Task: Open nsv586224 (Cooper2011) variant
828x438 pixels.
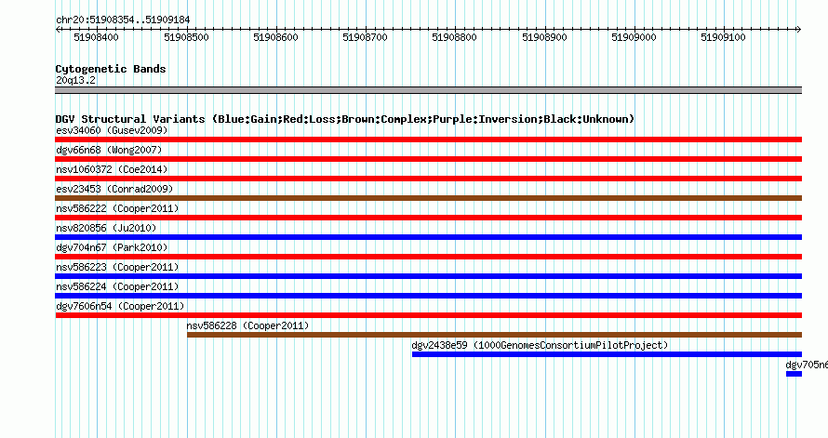Action: pyautogui.click(x=117, y=286)
